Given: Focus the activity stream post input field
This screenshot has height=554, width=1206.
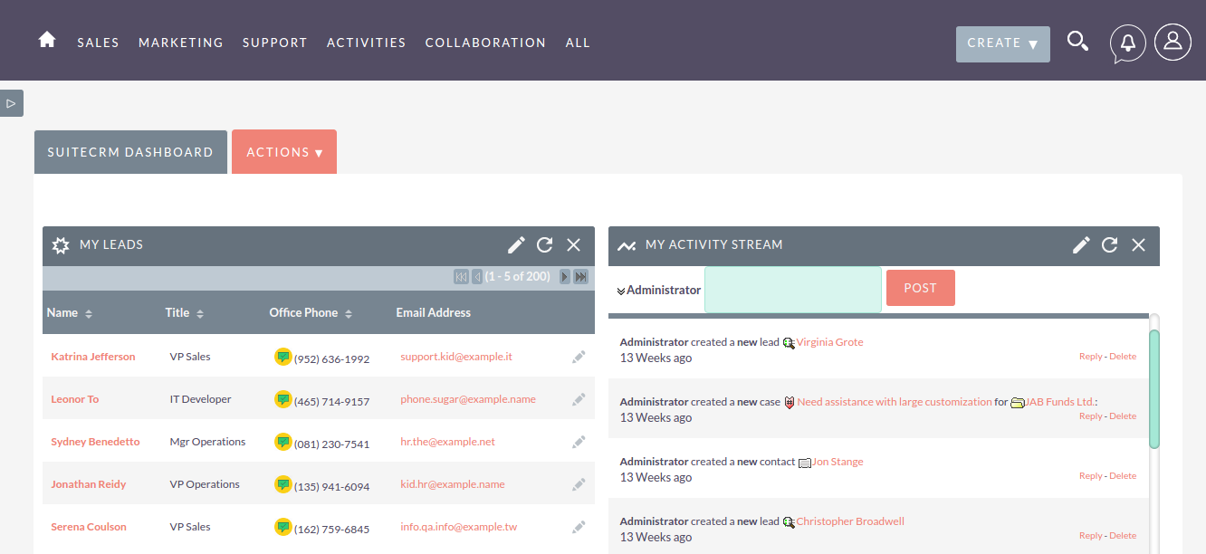Looking at the screenshot, I should [793, 290].
